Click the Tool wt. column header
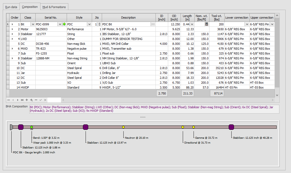The width and height of the screenshot is (291, 173). pos(217,18)
